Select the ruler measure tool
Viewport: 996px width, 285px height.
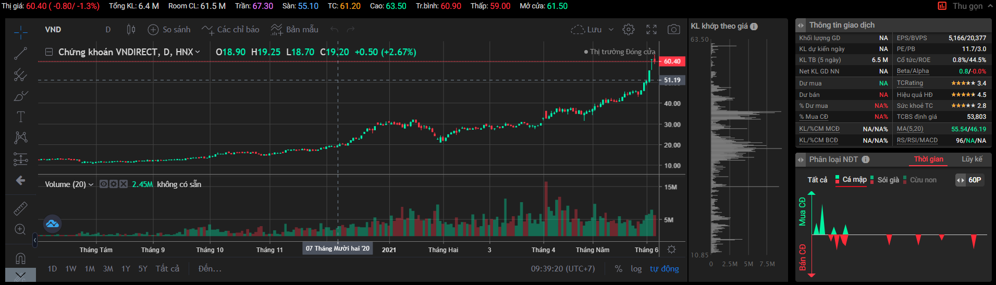(x=20, y=208)
